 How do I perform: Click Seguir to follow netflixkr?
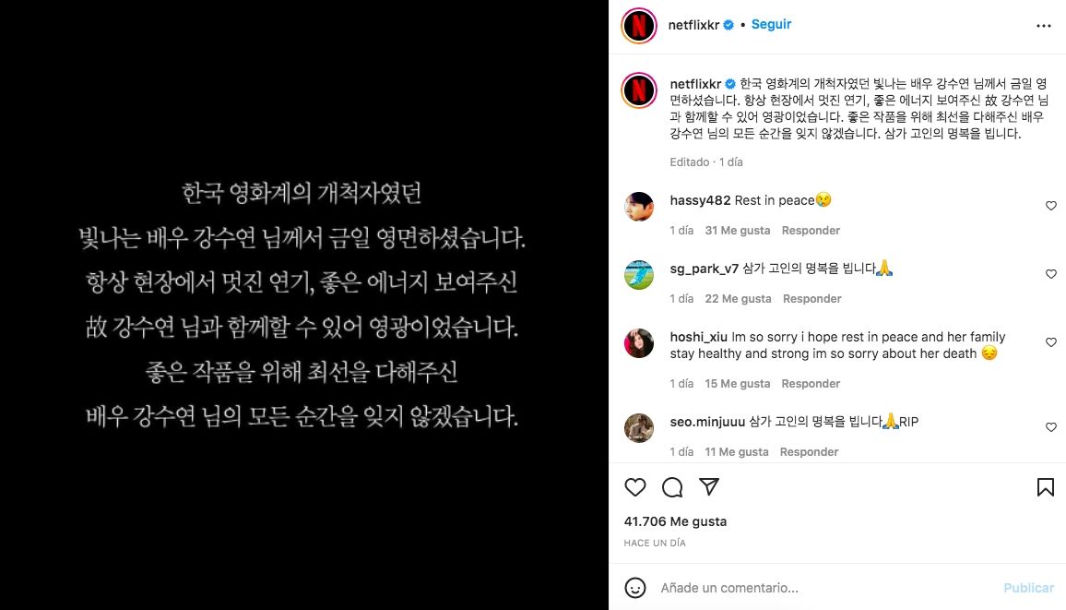771,25
